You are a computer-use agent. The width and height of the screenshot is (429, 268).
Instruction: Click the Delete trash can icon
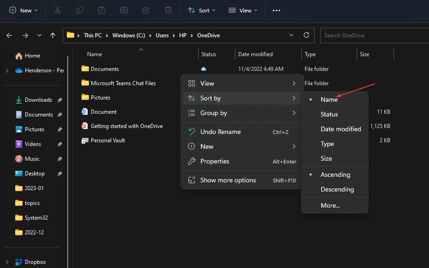pyautogui.click(x=168, y=10)
